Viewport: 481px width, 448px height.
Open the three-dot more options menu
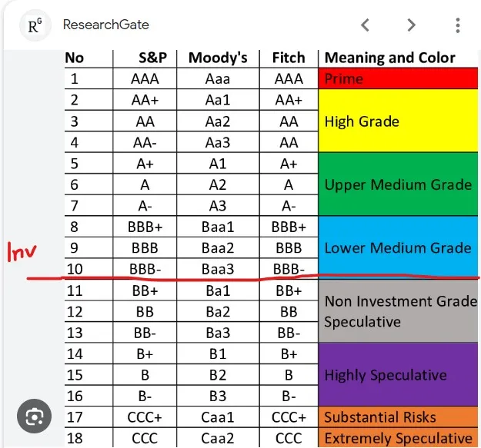(x=458, y=25)
